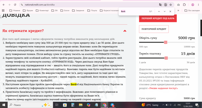Click the address bar URL nationalcredit.com.ua/dovidka

click(40, 5)
